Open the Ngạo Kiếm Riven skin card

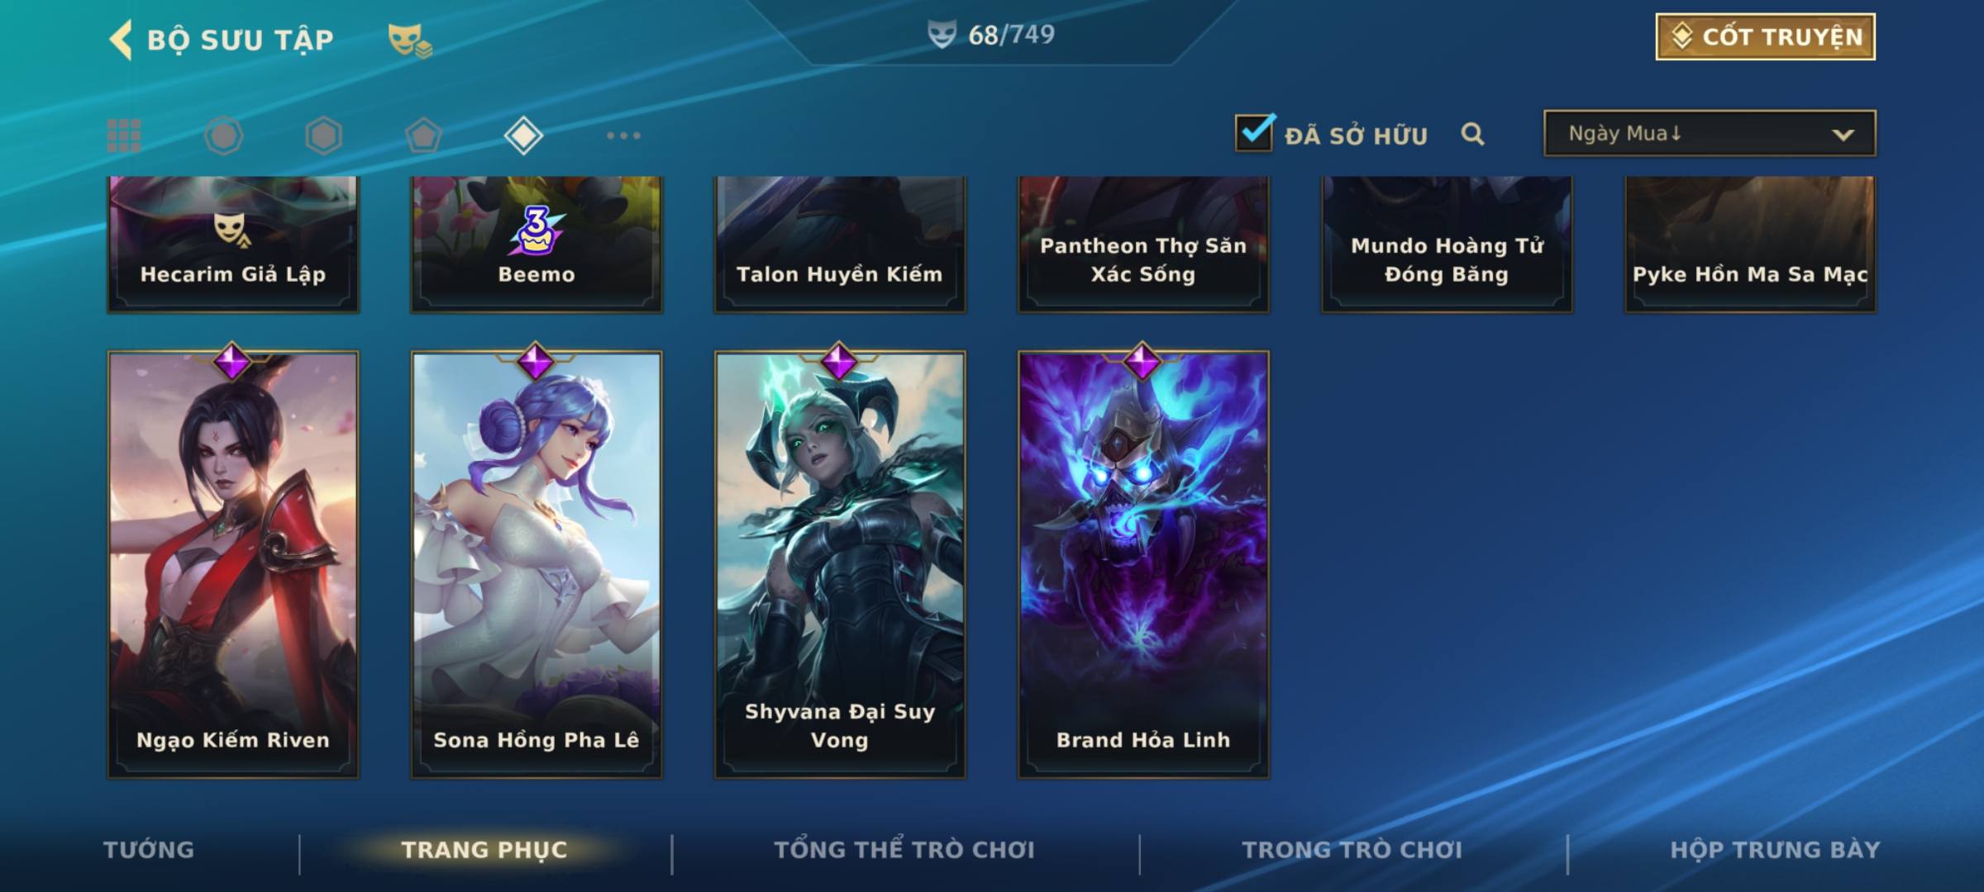pos(233,564)
